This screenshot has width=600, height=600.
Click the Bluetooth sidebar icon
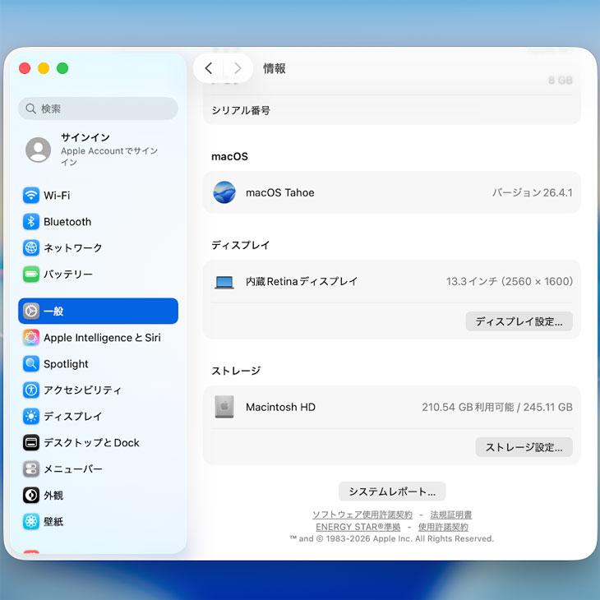pos(31,222)
